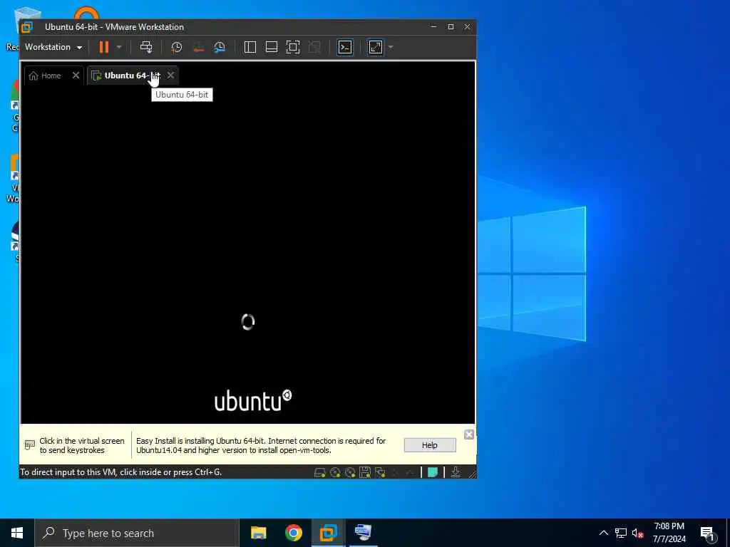Expand the stretch display dropdown arrow
730x547 pixels.
[391, 47]
